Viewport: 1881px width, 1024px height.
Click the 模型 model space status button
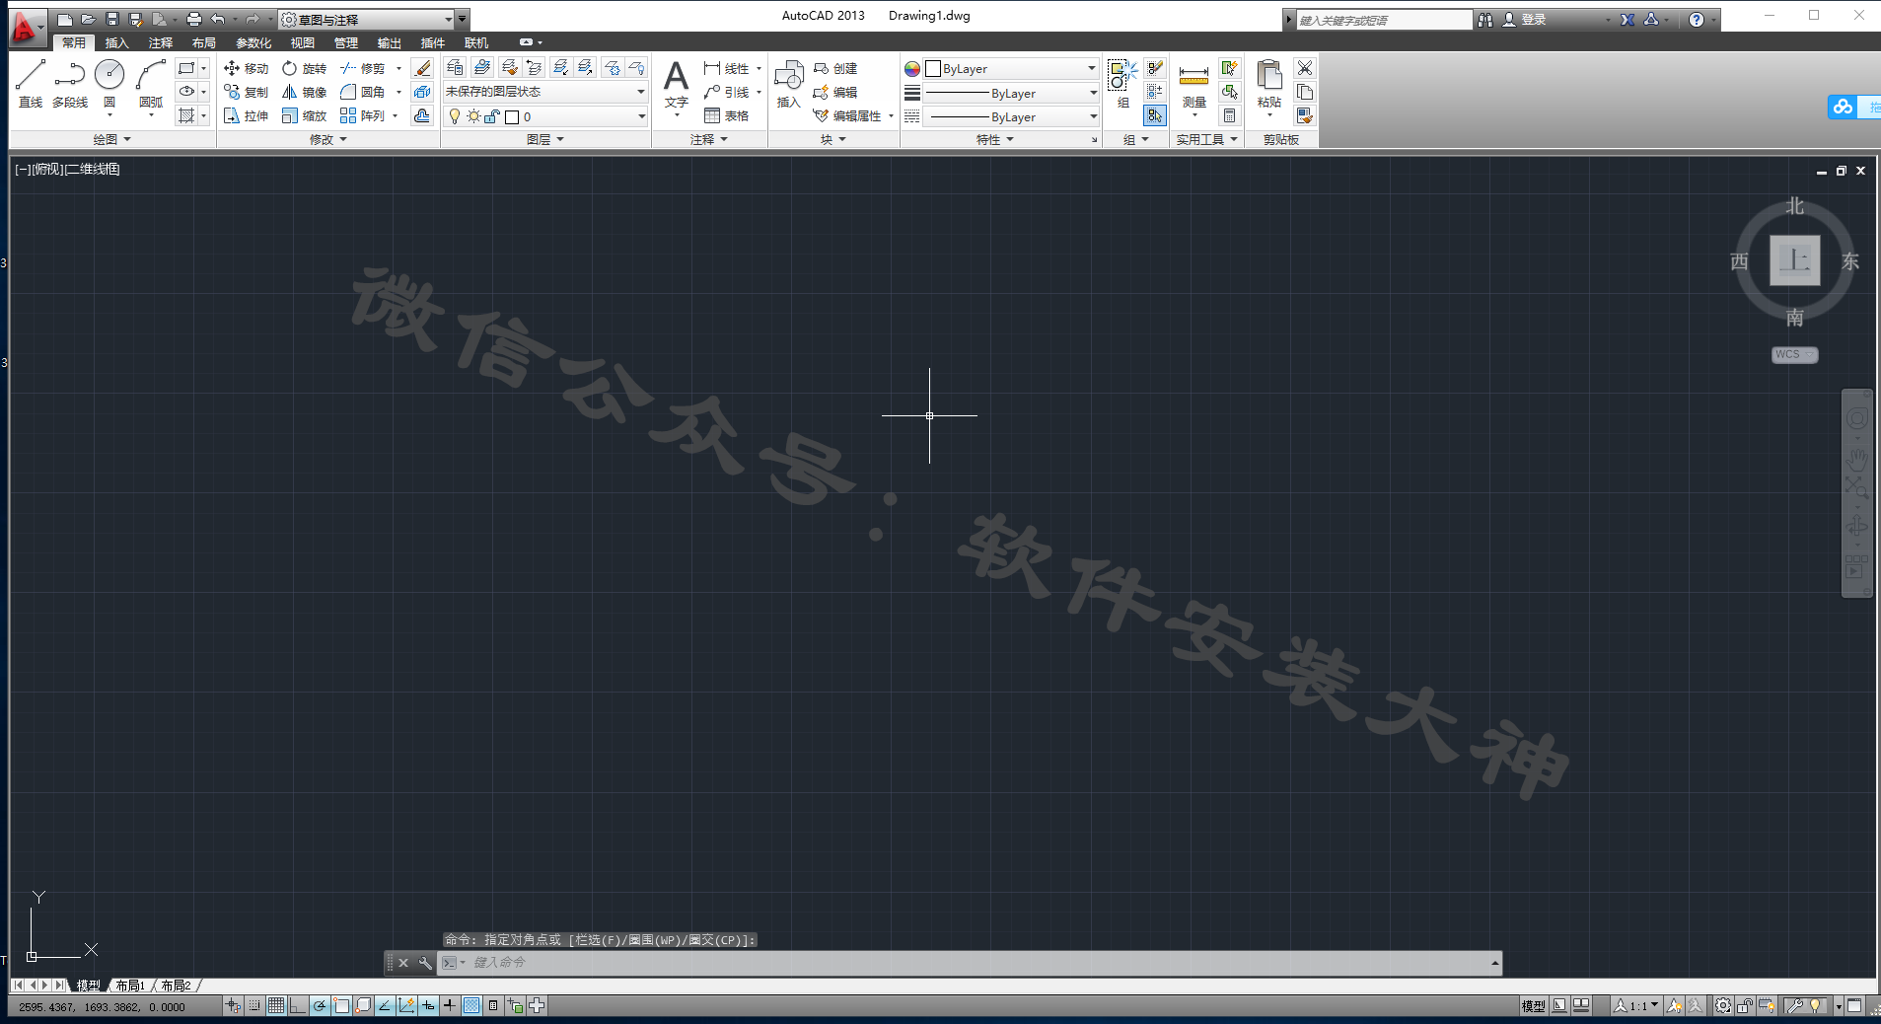[x=1533, y=1005]
